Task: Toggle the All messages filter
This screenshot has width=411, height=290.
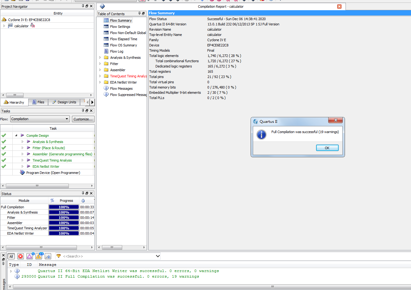Action: [x=11, y=256]
